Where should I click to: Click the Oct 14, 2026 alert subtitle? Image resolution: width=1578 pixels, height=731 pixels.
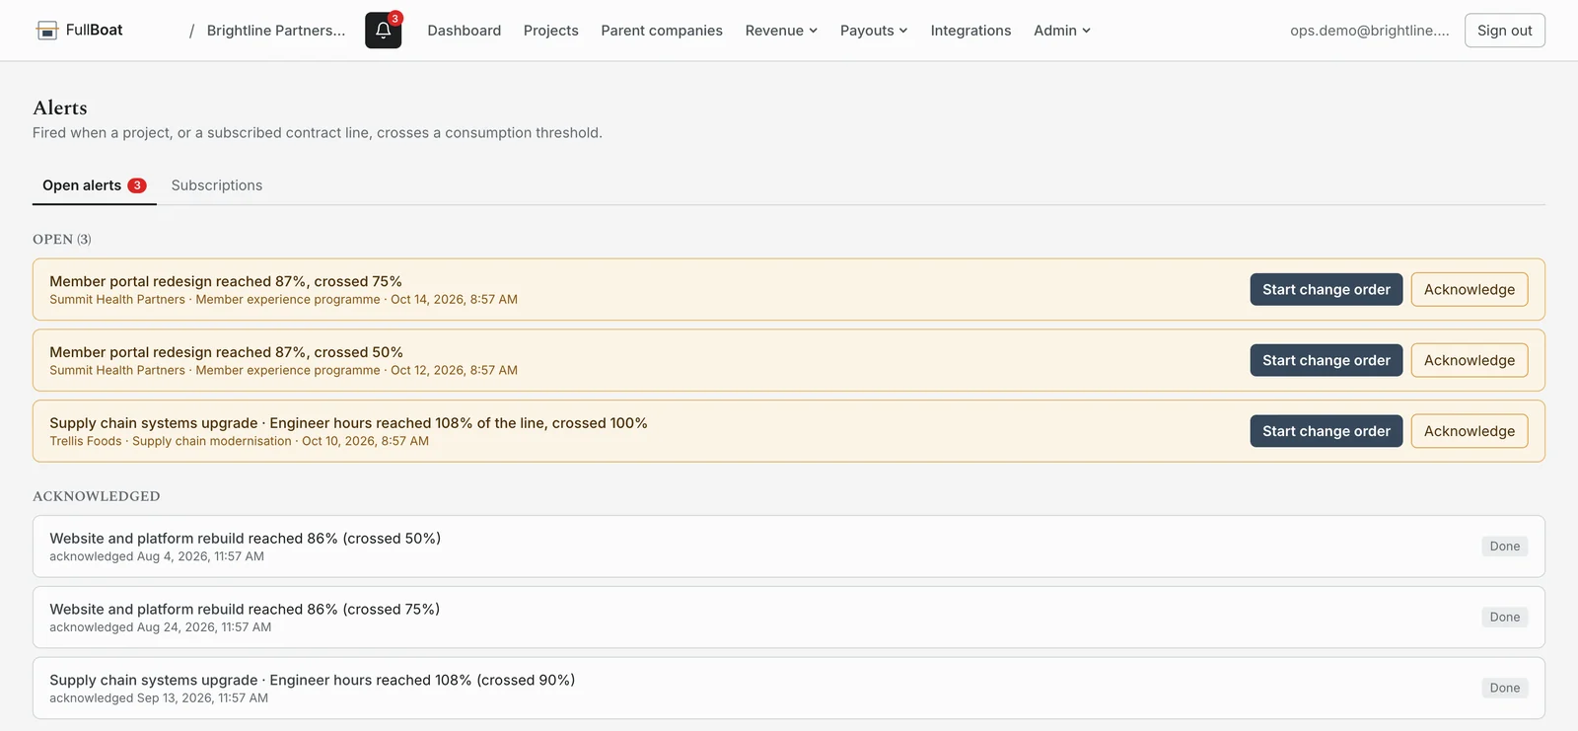tap(283, 300)
